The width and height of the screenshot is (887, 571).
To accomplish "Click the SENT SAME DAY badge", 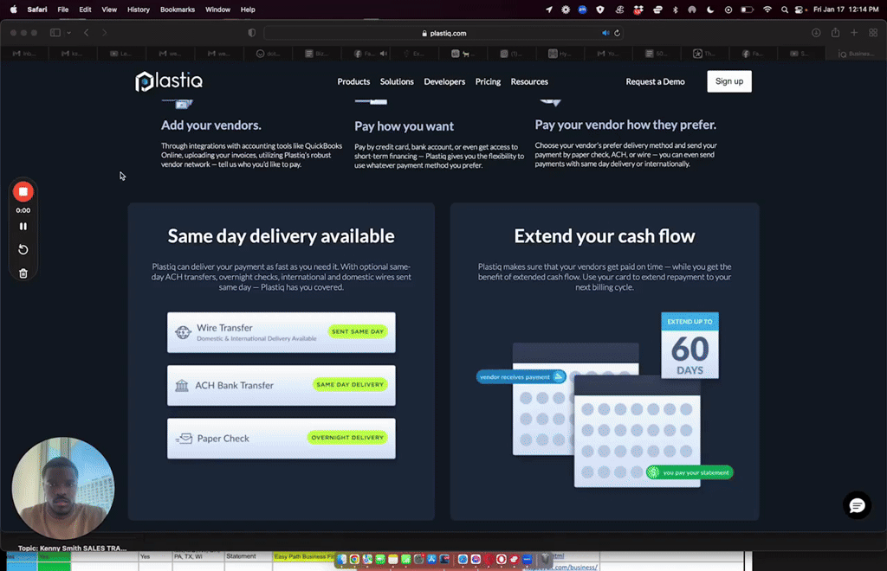I will pos(358,331).
